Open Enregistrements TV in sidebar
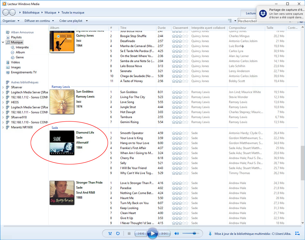Image resolution: width=305 pixels, height=240 pixels. click(x=24, y=72)
